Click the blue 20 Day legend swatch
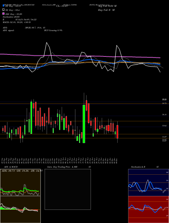 3,6
